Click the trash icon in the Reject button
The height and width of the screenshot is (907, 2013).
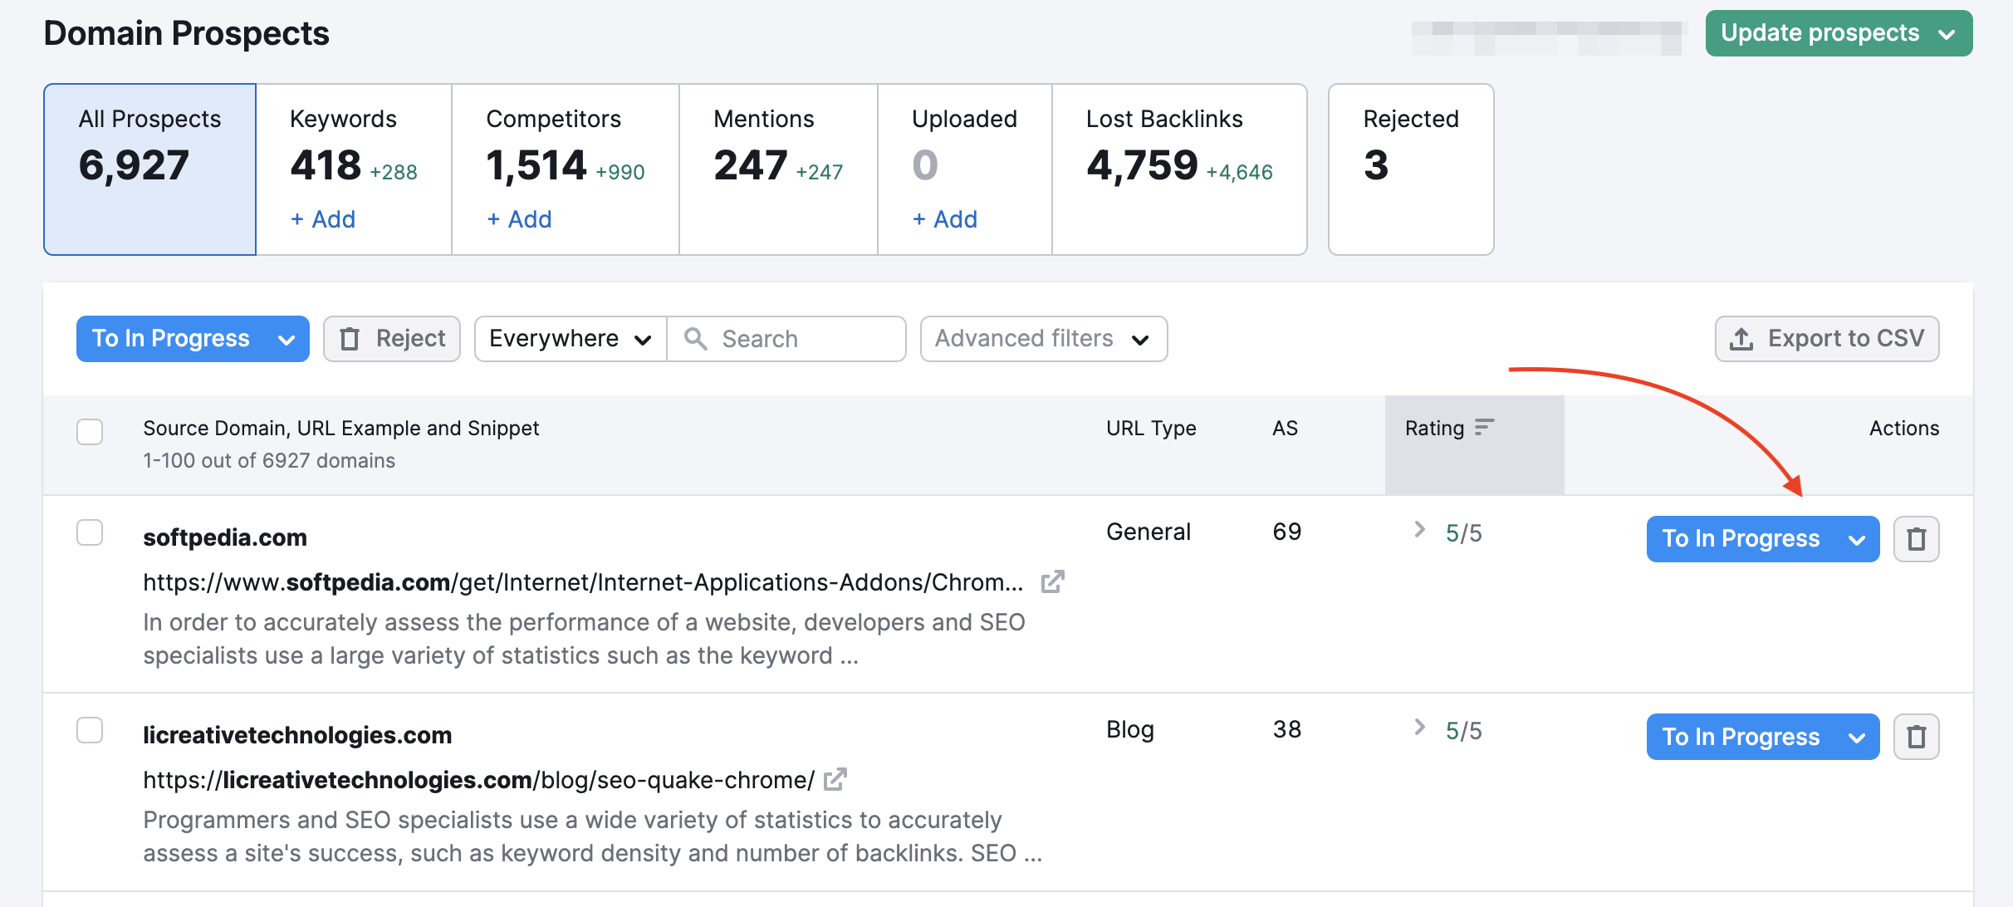click(x=350, y=338)
